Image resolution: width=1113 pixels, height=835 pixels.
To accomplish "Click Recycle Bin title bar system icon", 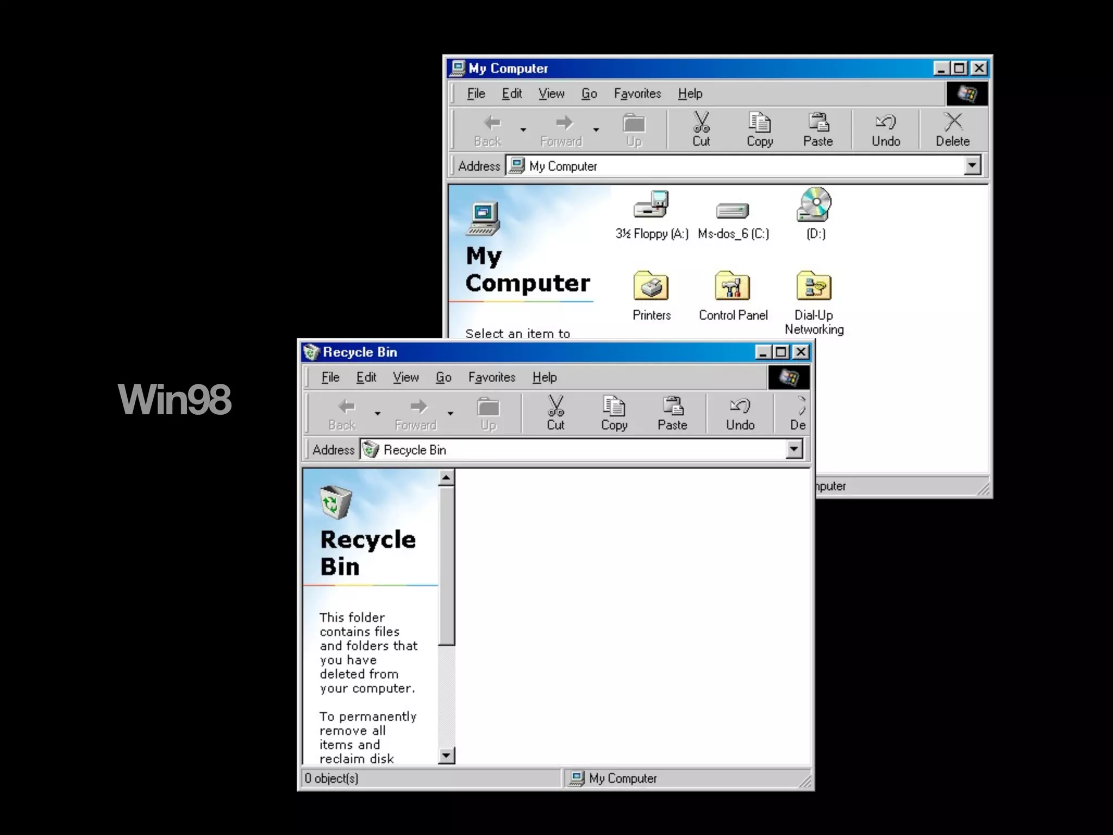I will click(311, 352).
